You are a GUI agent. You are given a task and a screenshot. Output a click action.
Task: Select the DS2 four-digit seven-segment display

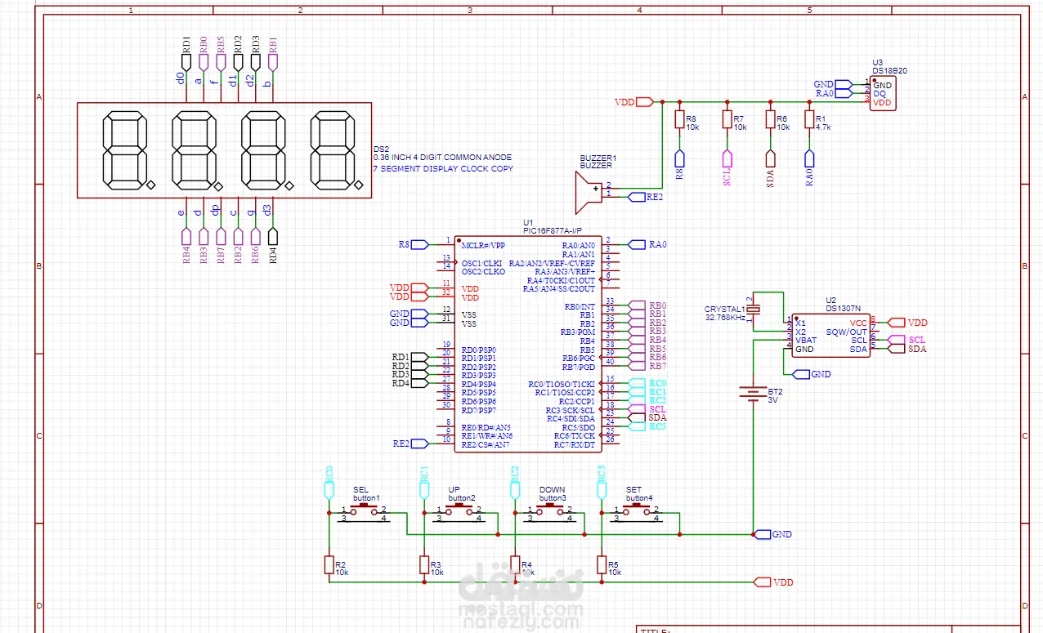(224, 149)
